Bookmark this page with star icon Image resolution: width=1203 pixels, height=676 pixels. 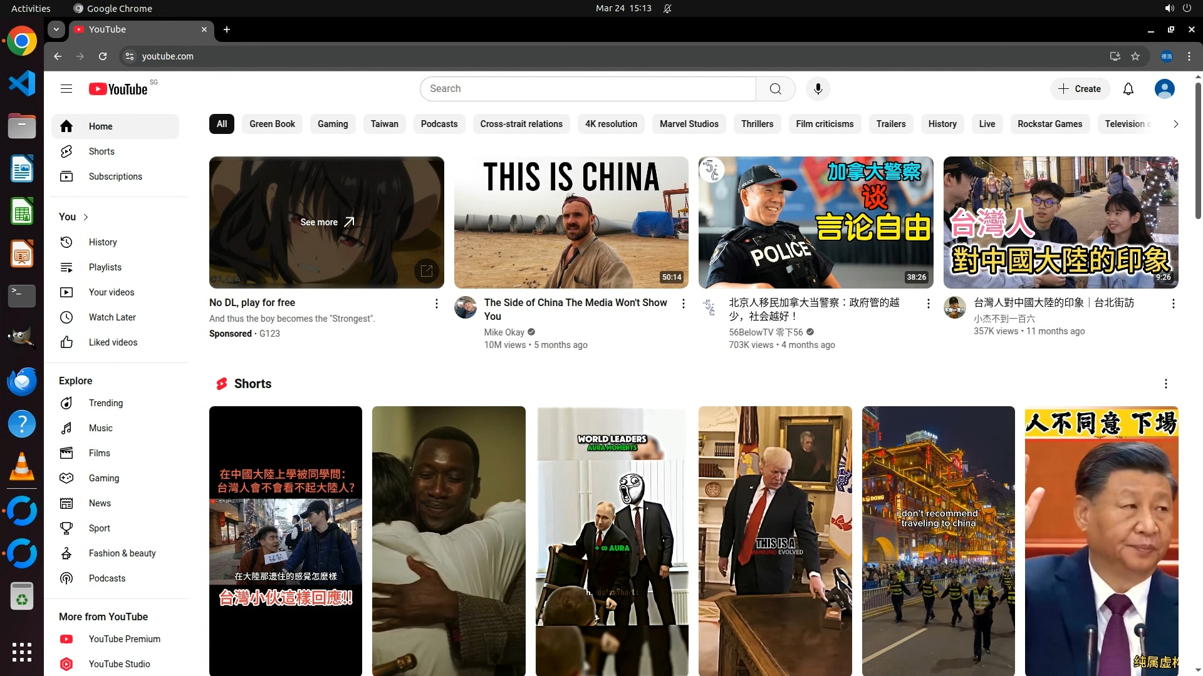[1135, 56]
